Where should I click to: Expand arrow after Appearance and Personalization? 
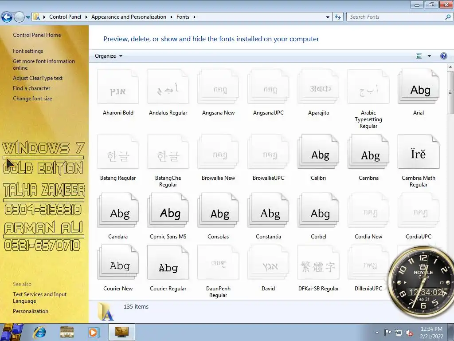click(x=171, y=17)
